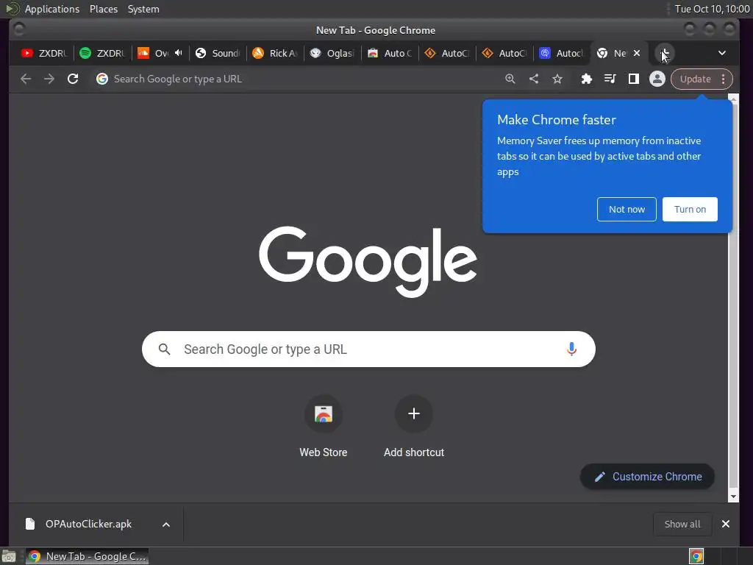The width and height of the screenshot is (753, 565).
Task: Select New Tab - Google Chrome taskbar entry
Action: click(x=87, y=556)
